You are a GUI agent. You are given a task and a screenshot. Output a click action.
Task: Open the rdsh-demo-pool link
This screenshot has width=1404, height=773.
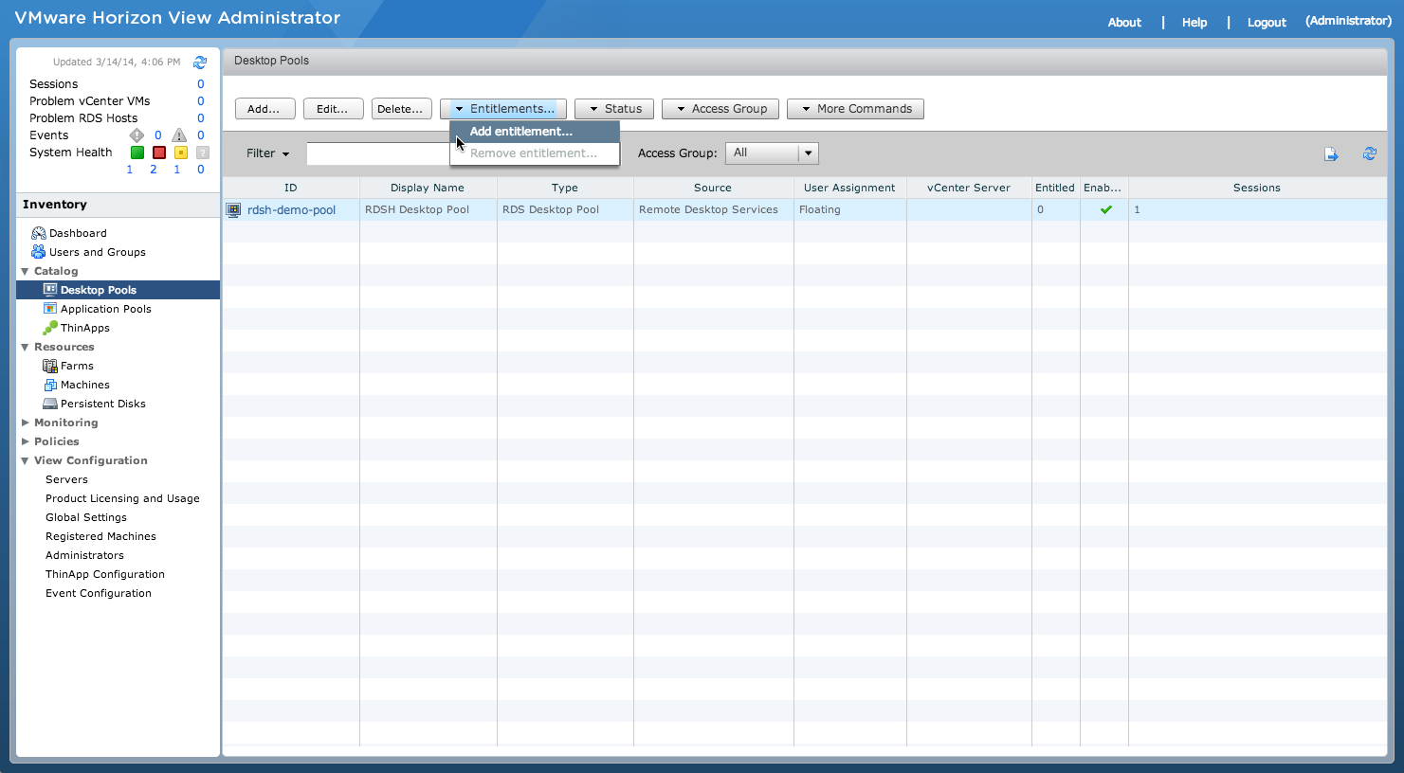[x=291, y=209]
